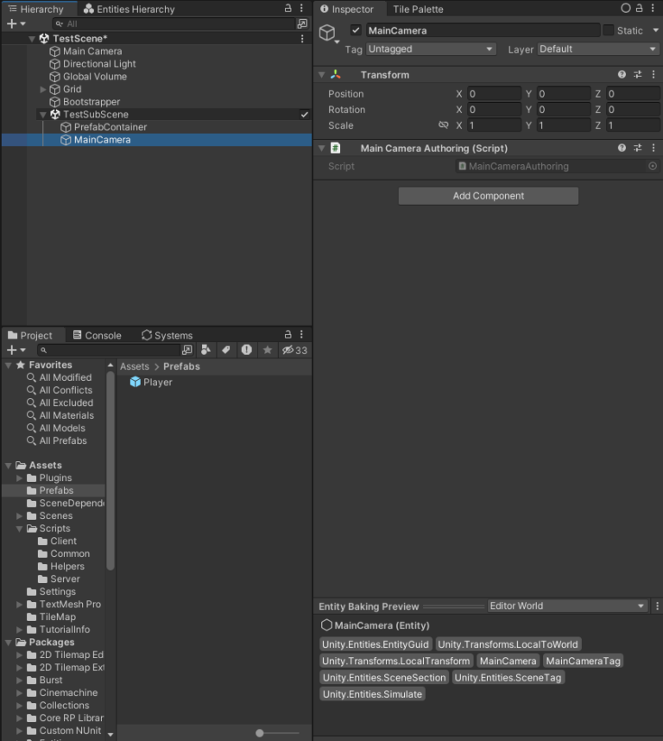Open search-by-type picker in Hierarchy
Viewport: 663px width, 741px height.
coord(302,23)
